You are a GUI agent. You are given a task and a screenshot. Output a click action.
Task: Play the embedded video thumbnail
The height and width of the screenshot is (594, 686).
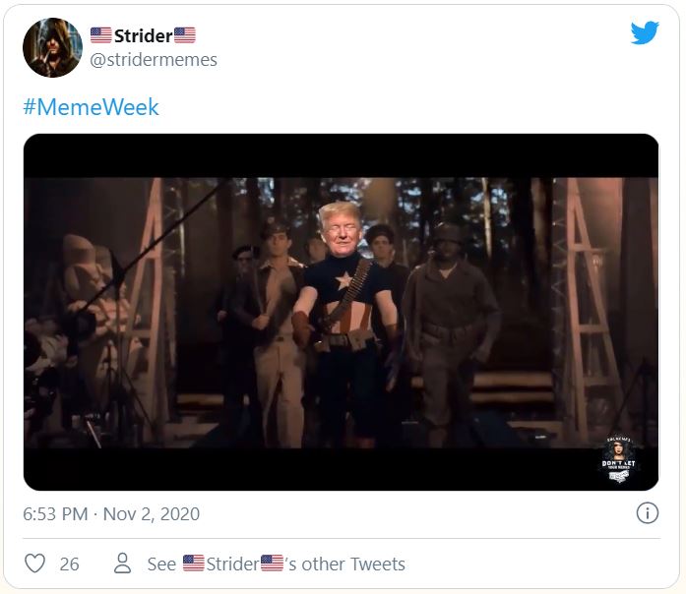(341, 312)
